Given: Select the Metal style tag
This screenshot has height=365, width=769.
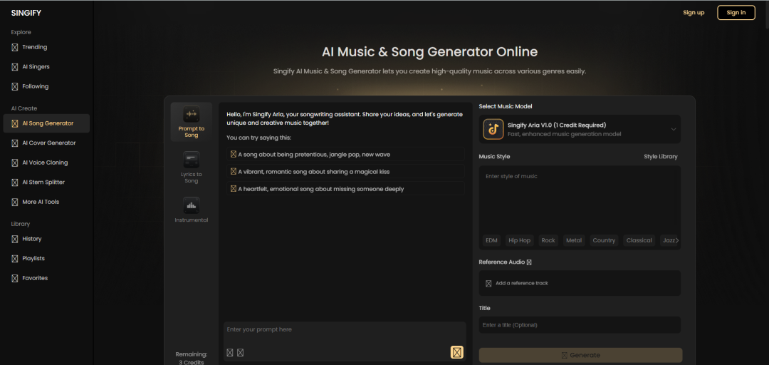Looking at the screenshot, I should click(x=574, y=241).
